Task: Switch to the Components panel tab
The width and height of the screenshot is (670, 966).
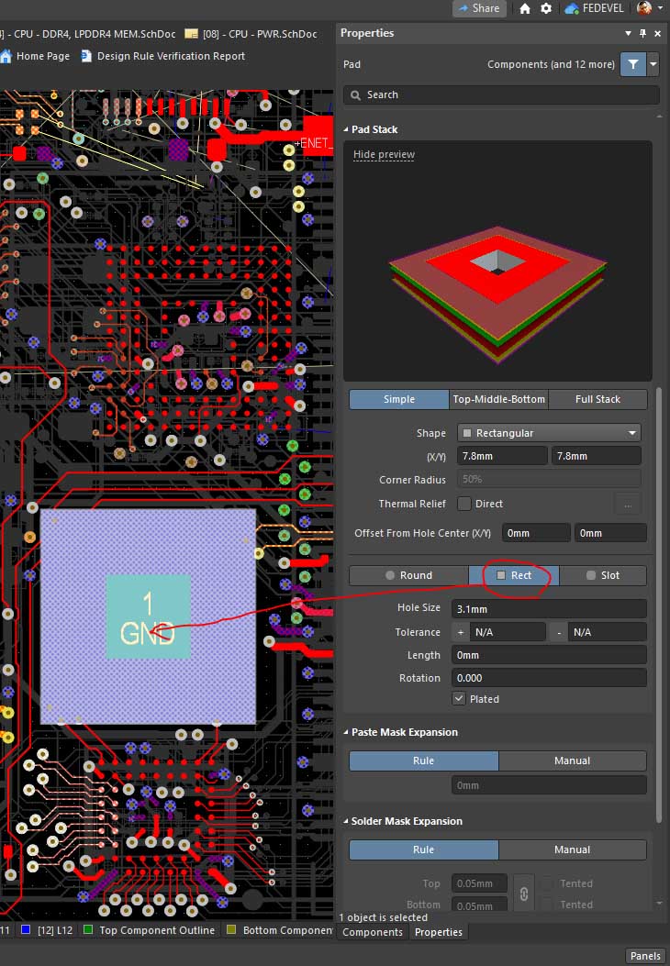Action: click(x=373, y=932)
